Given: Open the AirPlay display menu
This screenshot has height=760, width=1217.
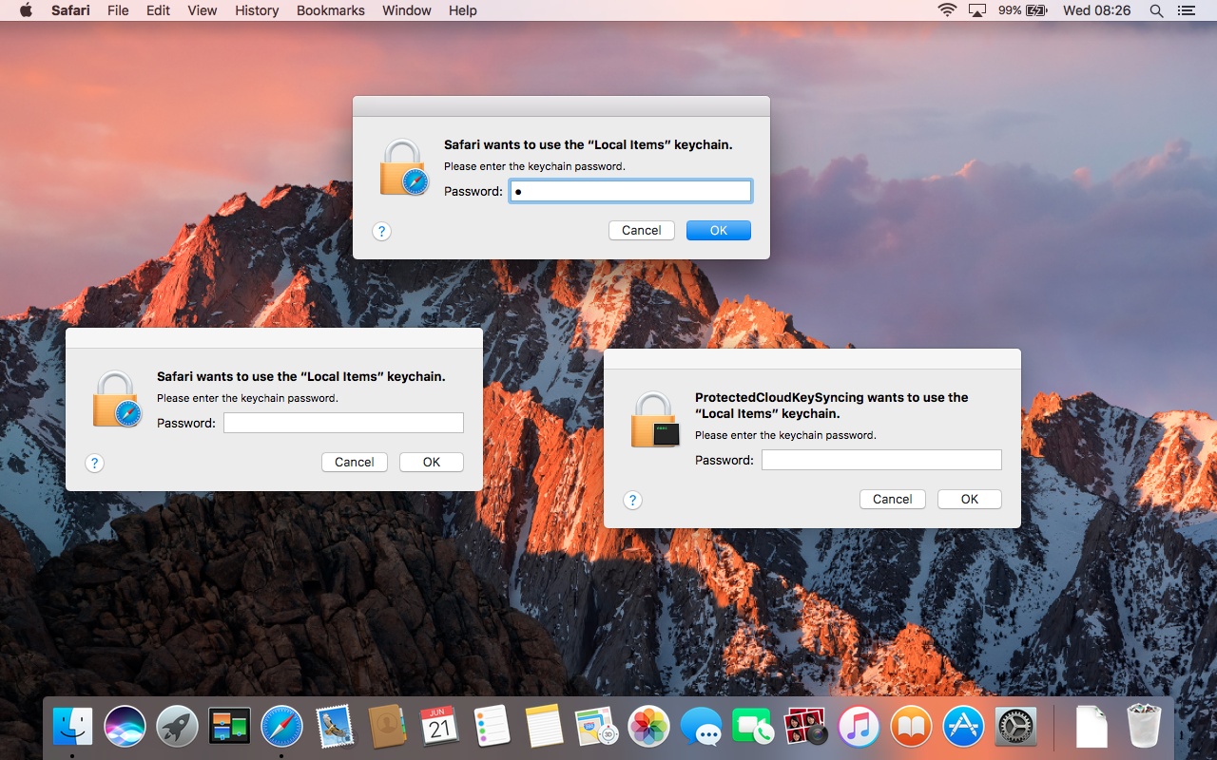Looking at the screenshot, I should pyautogui.click(x=977, y=10).
